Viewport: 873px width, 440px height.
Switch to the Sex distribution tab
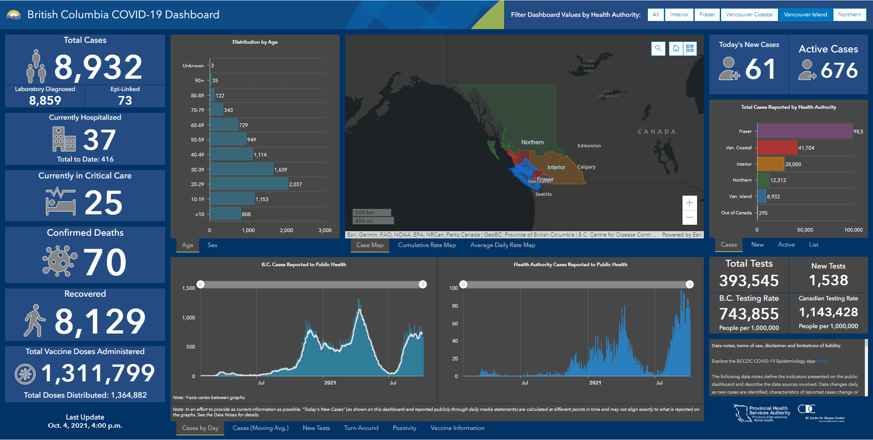212,245
